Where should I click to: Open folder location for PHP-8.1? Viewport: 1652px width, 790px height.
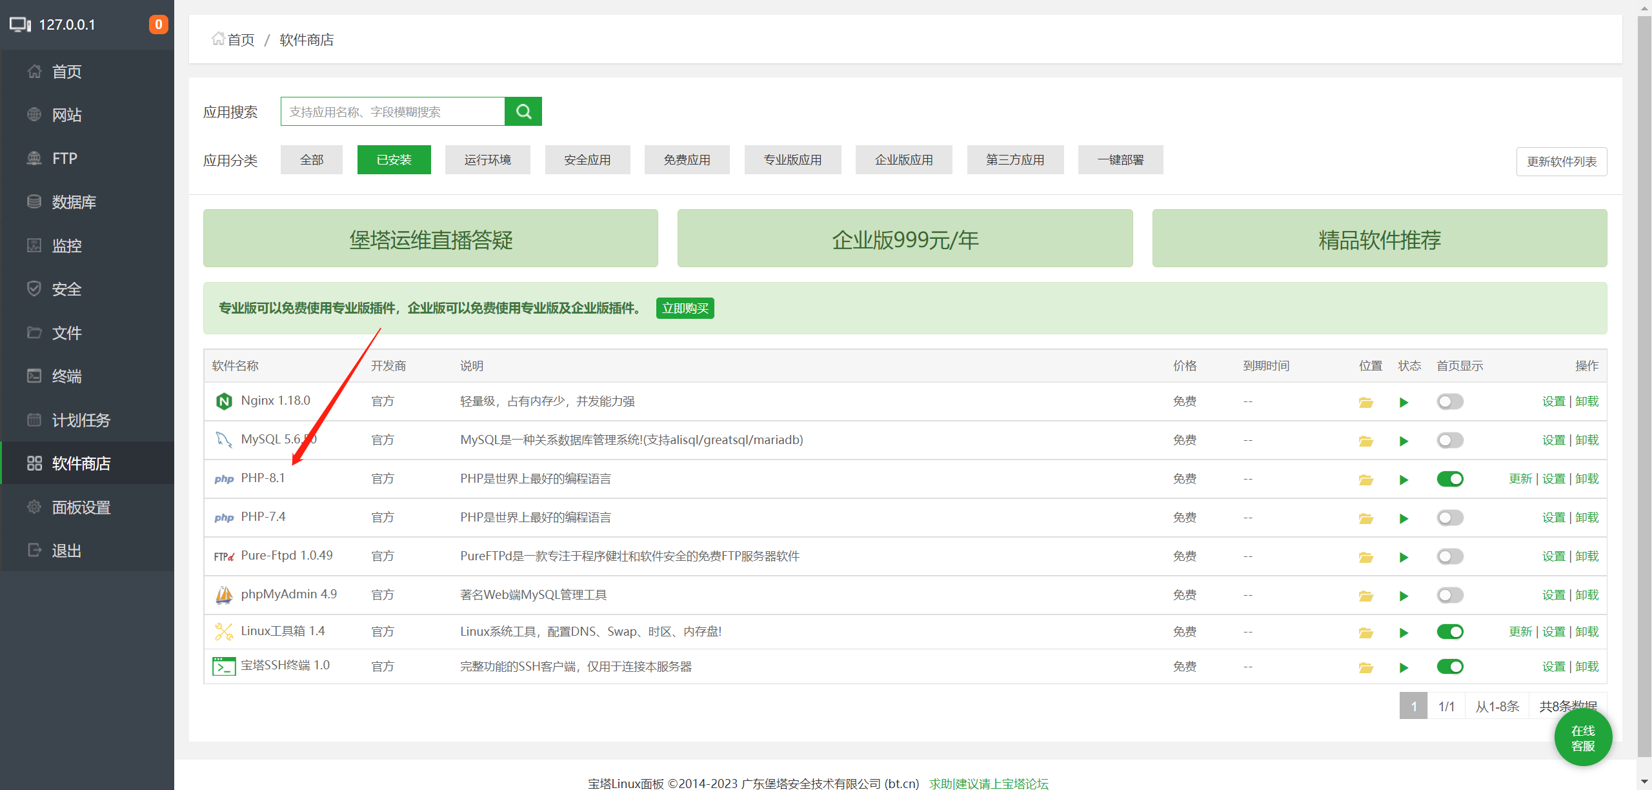point(1365,480)
